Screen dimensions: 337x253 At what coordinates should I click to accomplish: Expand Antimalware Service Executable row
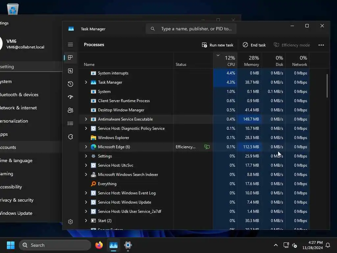point(86,119)
